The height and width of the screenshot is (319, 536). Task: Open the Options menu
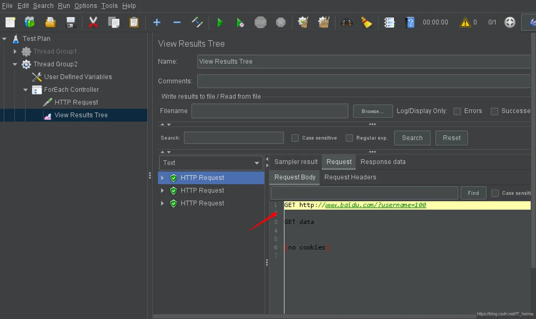point(85,6)
